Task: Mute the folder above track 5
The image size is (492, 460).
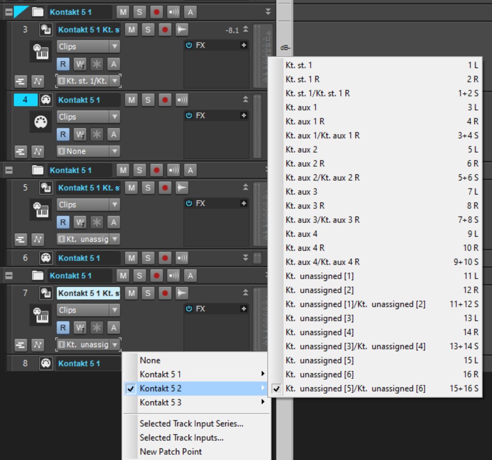Action: pyautogui.click(x=123, y=170)
